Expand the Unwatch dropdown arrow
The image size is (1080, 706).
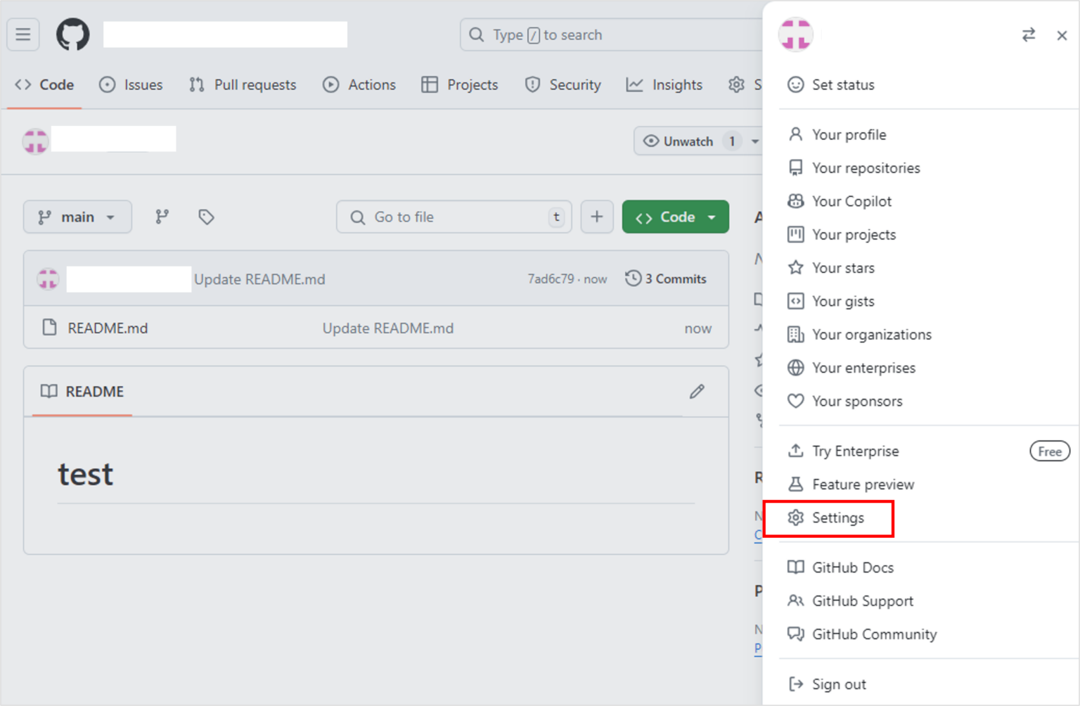tap(754, 141)
